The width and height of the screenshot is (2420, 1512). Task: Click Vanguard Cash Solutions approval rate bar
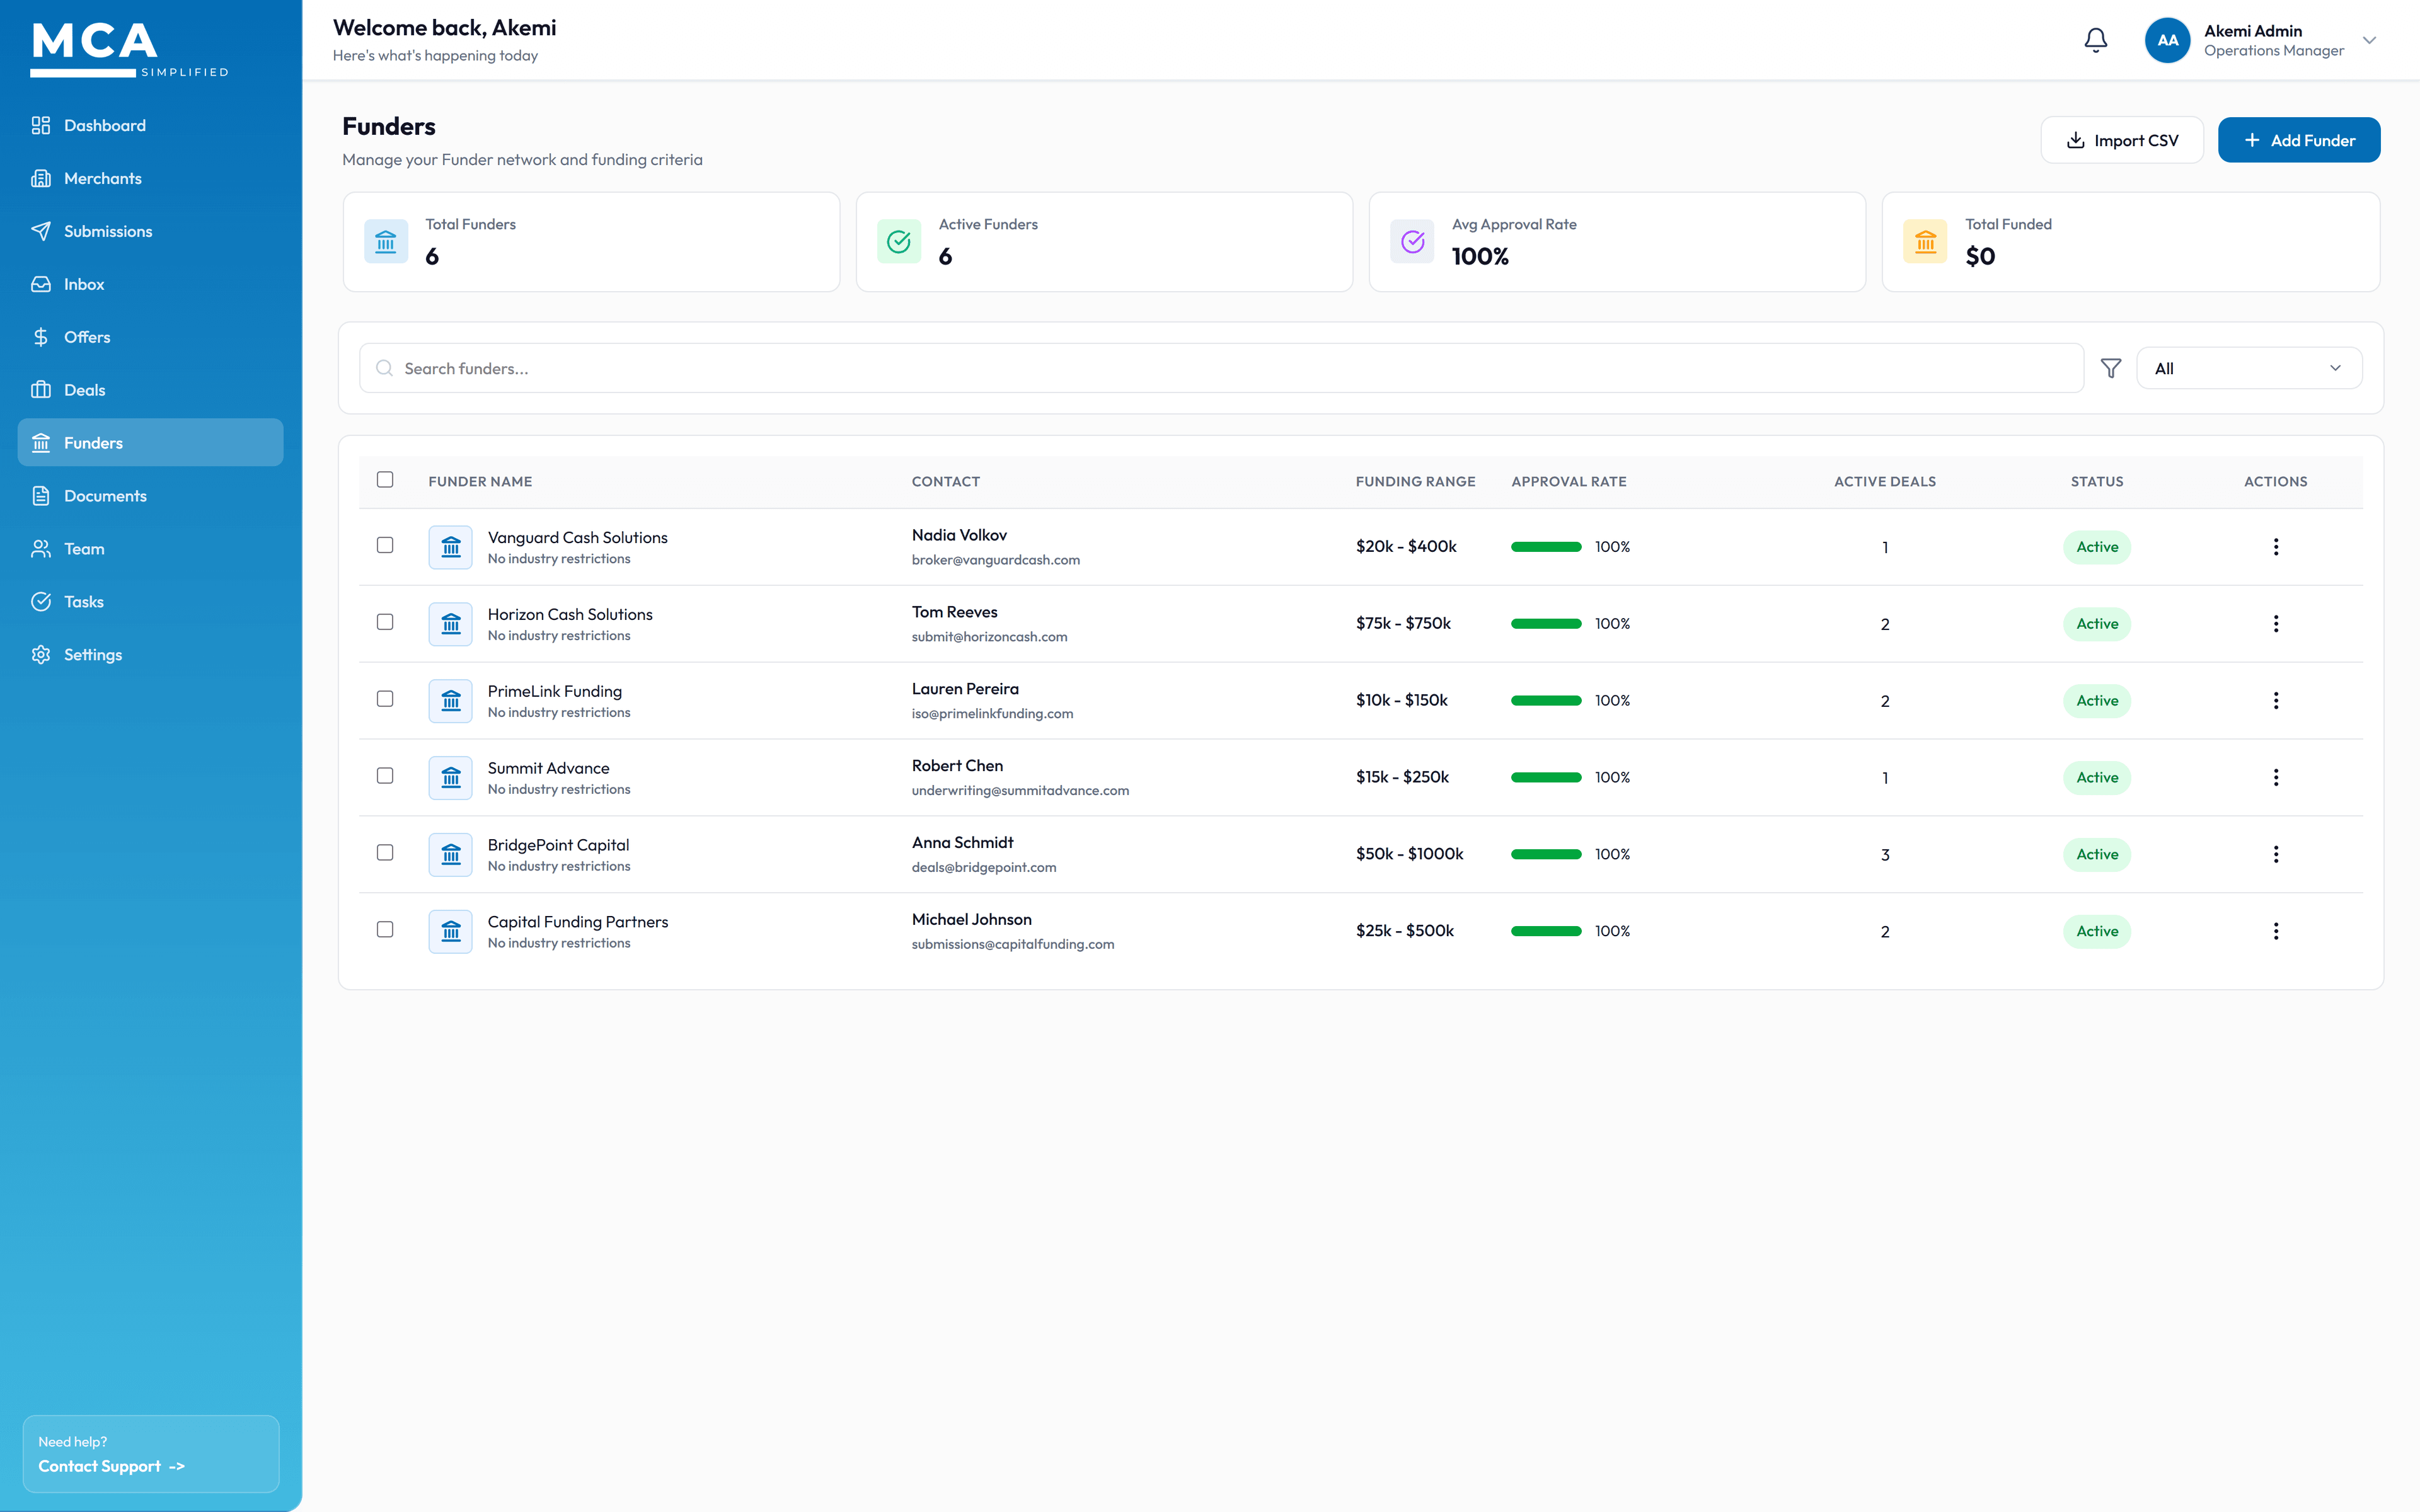(1546, 547)
